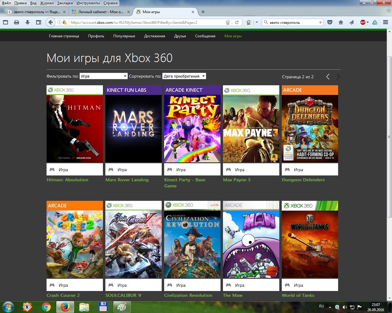The width and height of the screenshot is (392, 313).
Task: Click the home icon in the toolbar
Action: pyautogui.click(x=341, y=22)
